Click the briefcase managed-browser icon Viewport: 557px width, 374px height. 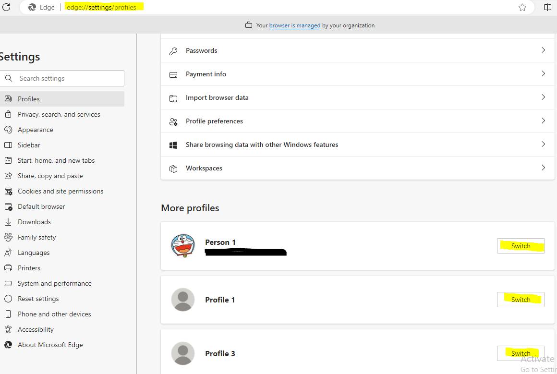(249, 25)
